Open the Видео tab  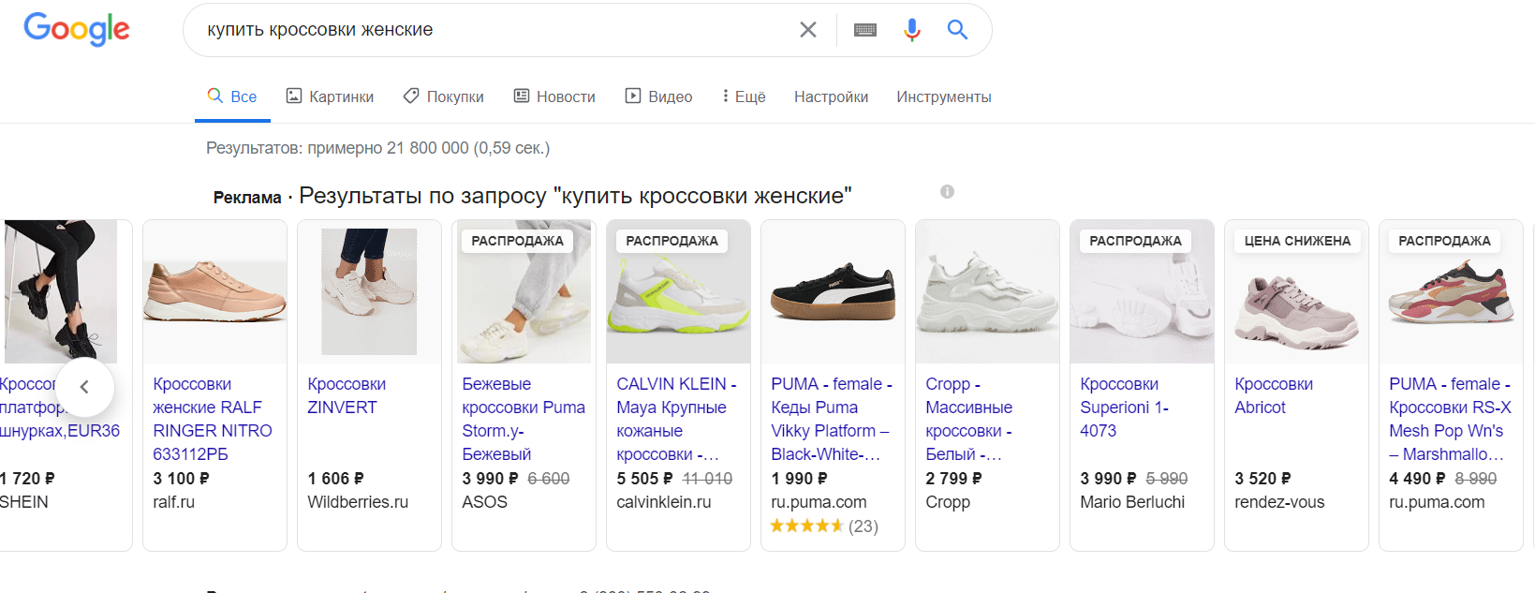pos(659,96)
